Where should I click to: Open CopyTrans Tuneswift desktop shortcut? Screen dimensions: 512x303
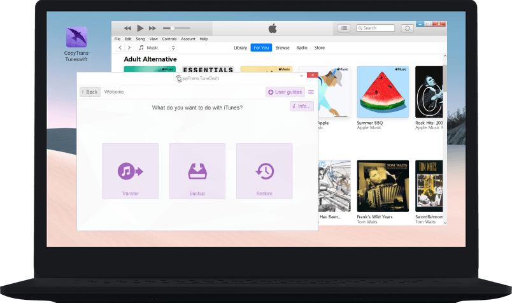(76, 44)
